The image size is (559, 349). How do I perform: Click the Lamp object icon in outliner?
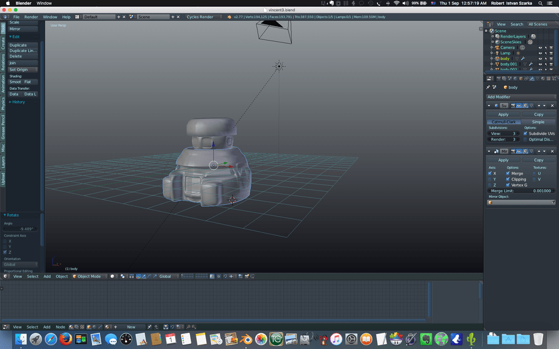(x=497, y=53)
